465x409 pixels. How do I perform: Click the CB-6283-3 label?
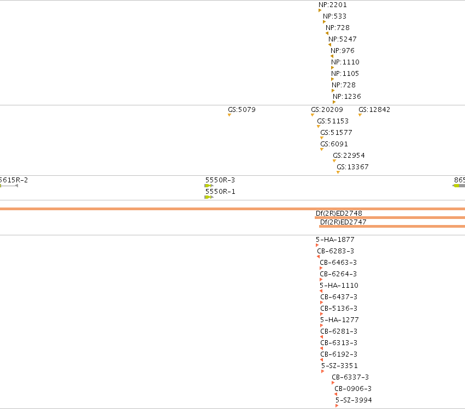[335, 251]
